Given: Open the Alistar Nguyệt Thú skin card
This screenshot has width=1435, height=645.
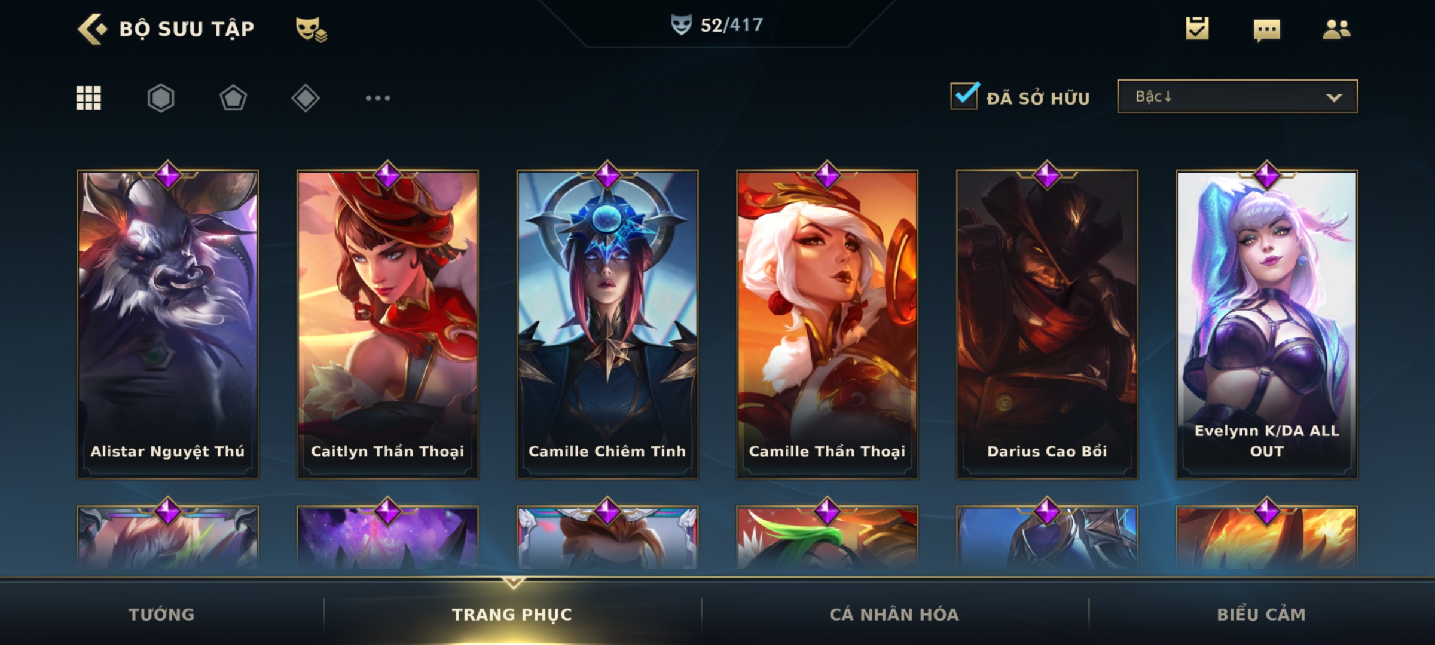Looking at the screenshot, I should click(x=167, y=324).
